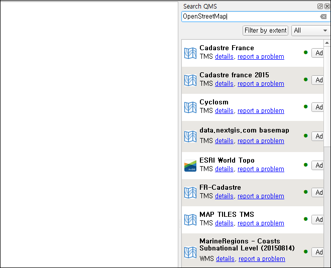Screen dimensions: 331x268
Task: Select the ESRI World Topo result title
Action: tap(227, 161)
